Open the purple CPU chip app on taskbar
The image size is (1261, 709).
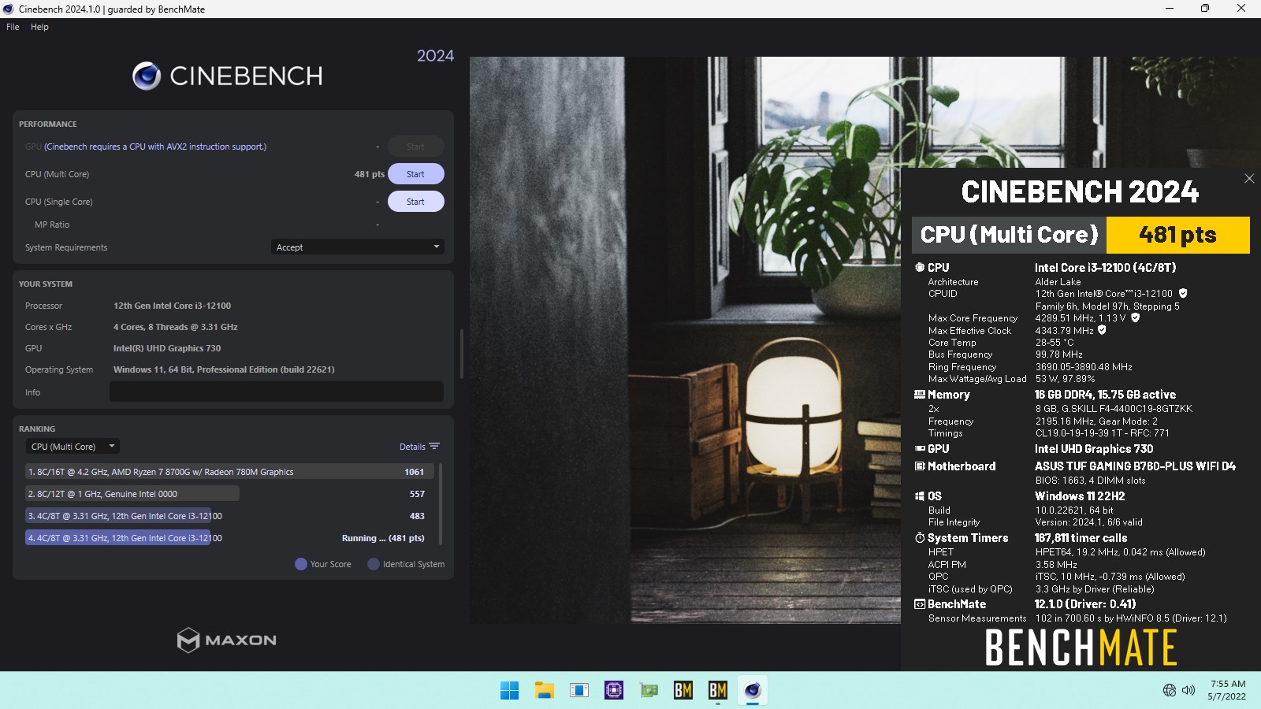tap(613, 690)
